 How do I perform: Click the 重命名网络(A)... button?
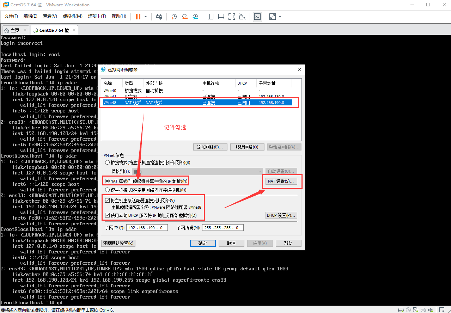(284, 147)
